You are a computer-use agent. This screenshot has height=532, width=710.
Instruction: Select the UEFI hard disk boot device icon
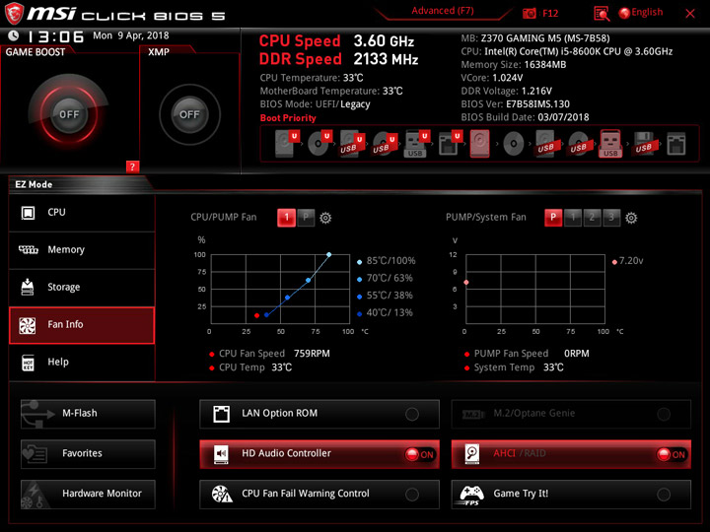[x=287, y=144]
